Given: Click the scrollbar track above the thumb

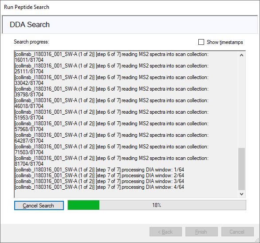Looking at the screenshot, I should click(x=242, y=103).
